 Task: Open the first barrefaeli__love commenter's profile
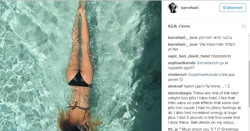click(182, 38)
